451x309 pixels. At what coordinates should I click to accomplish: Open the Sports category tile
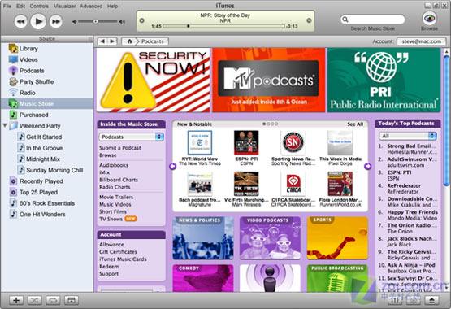(337, 238)
